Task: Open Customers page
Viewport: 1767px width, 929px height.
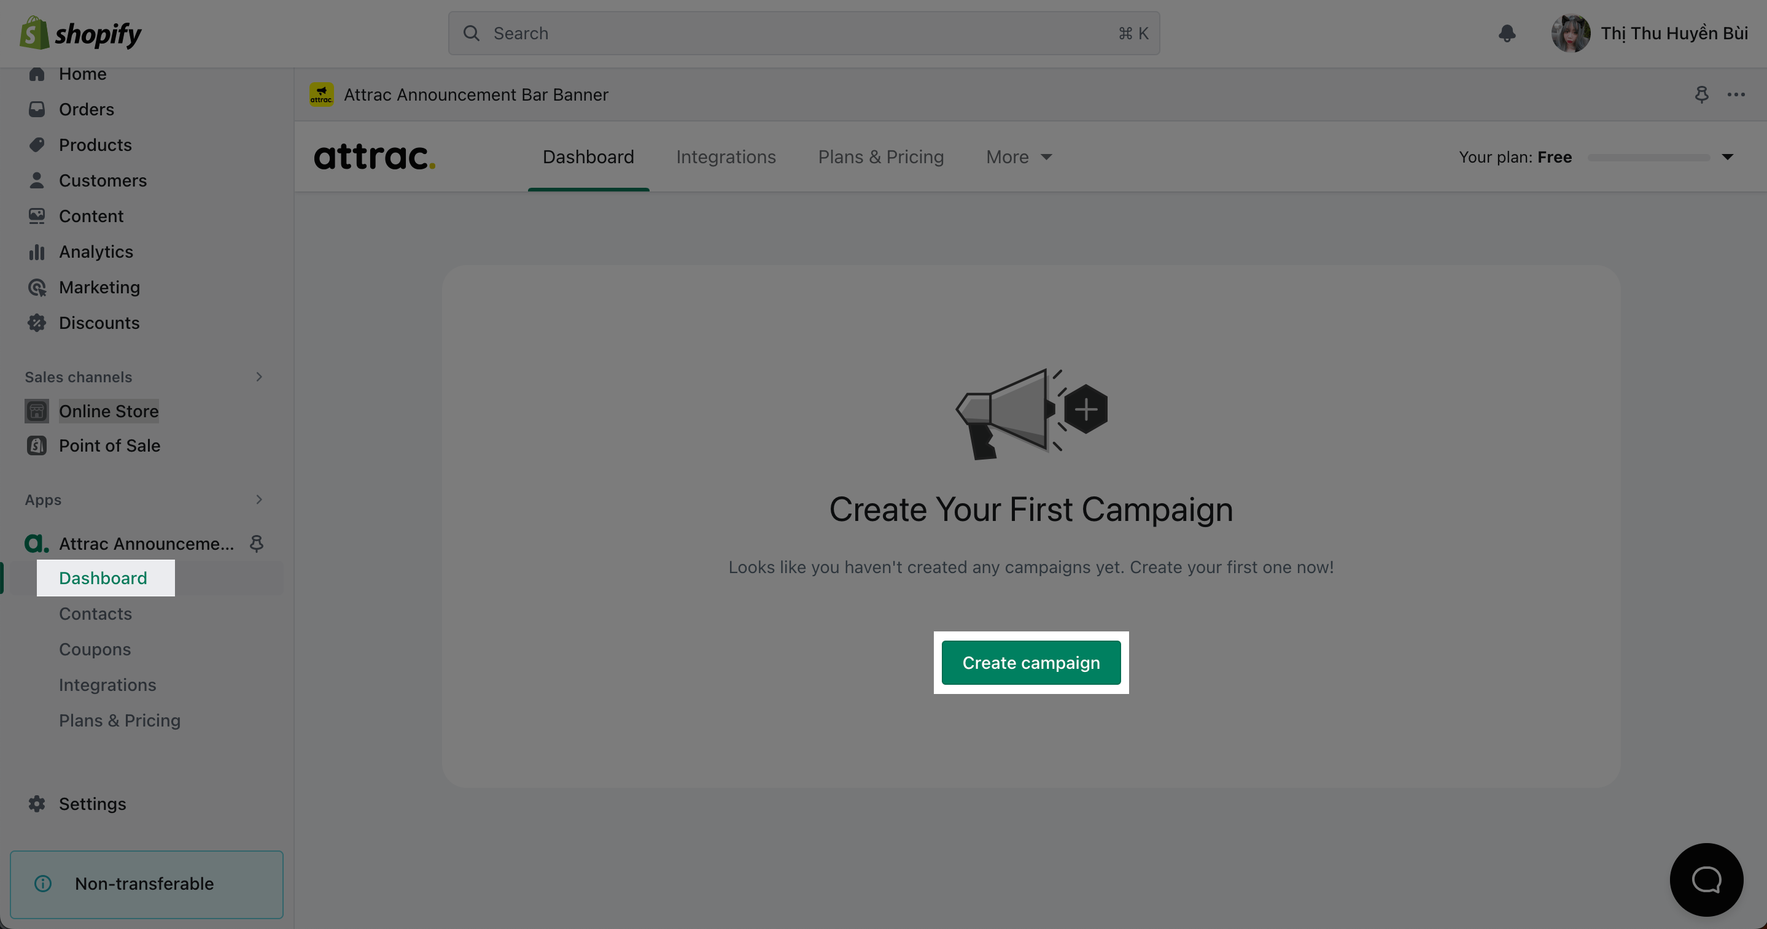Action: [x=103, y=180]
